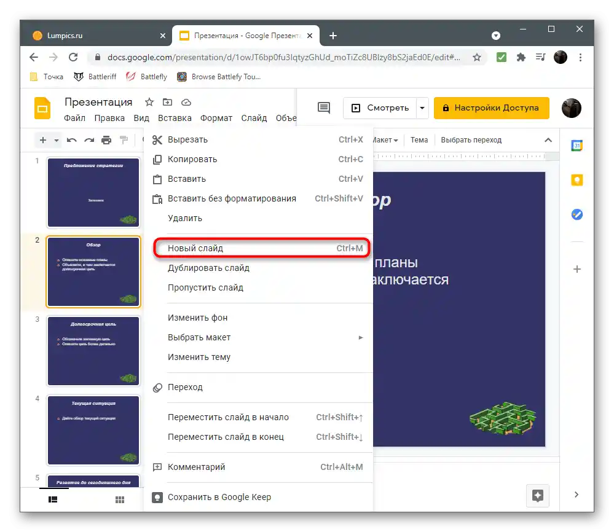Screen dimensions: 614x532
Task: Open Chrome menu three dots
Action: point(580,58)
